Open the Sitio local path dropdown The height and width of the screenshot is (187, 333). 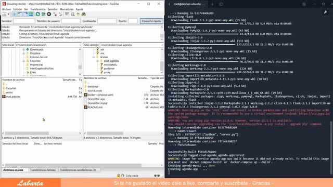point(80,45)
